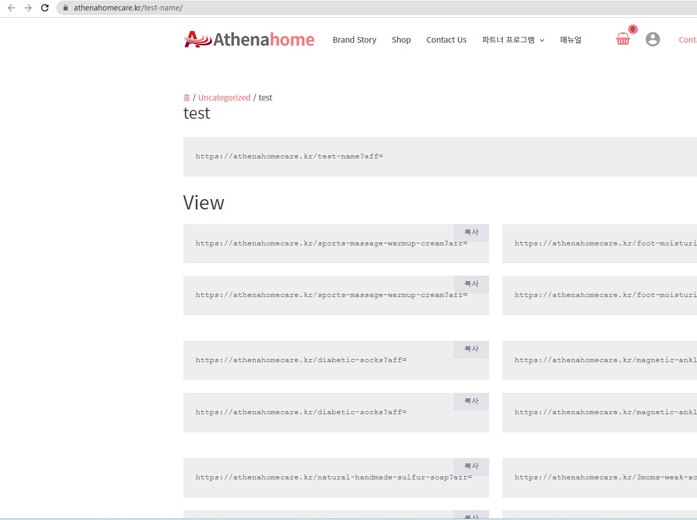Screen dimensions: 697x520
Task: Select first diabetic-socks?aff= URL text
Action: coord(301,360)
